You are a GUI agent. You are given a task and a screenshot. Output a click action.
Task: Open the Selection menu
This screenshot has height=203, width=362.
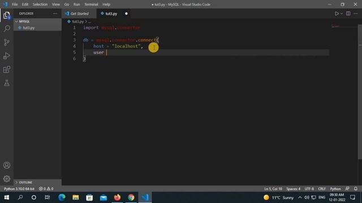coord(40,5)
